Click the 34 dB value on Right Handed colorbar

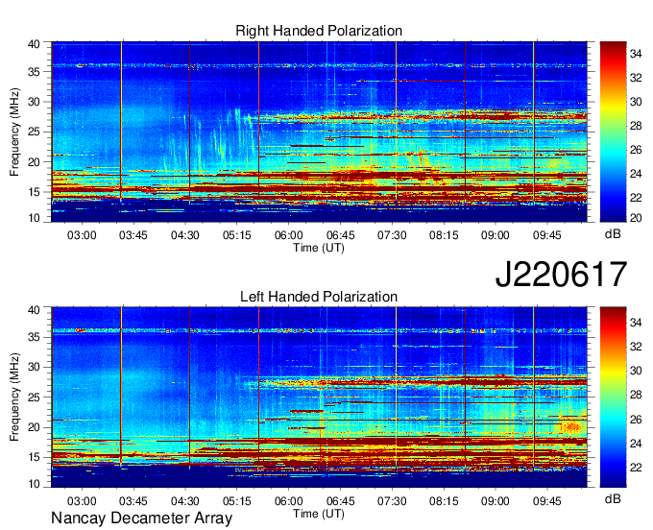(x=636, y=54)
